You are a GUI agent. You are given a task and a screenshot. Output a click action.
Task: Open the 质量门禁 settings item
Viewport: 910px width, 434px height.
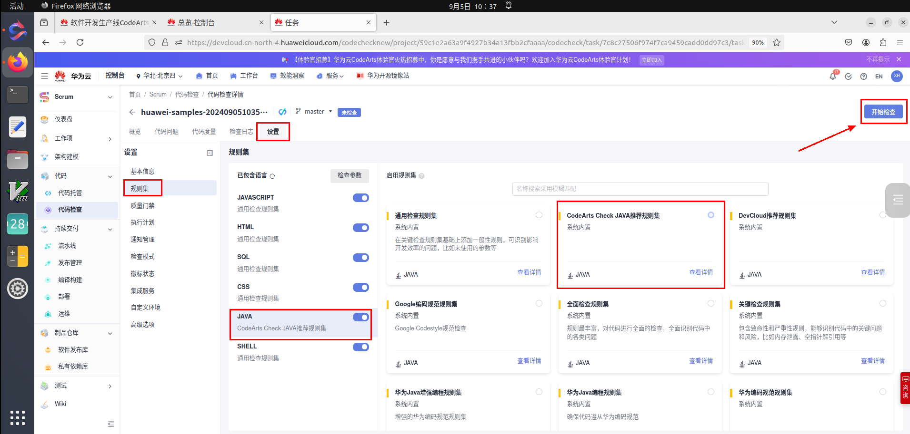[142, 206]
